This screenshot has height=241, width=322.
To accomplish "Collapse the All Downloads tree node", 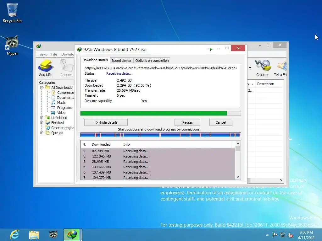I will 42,88.
